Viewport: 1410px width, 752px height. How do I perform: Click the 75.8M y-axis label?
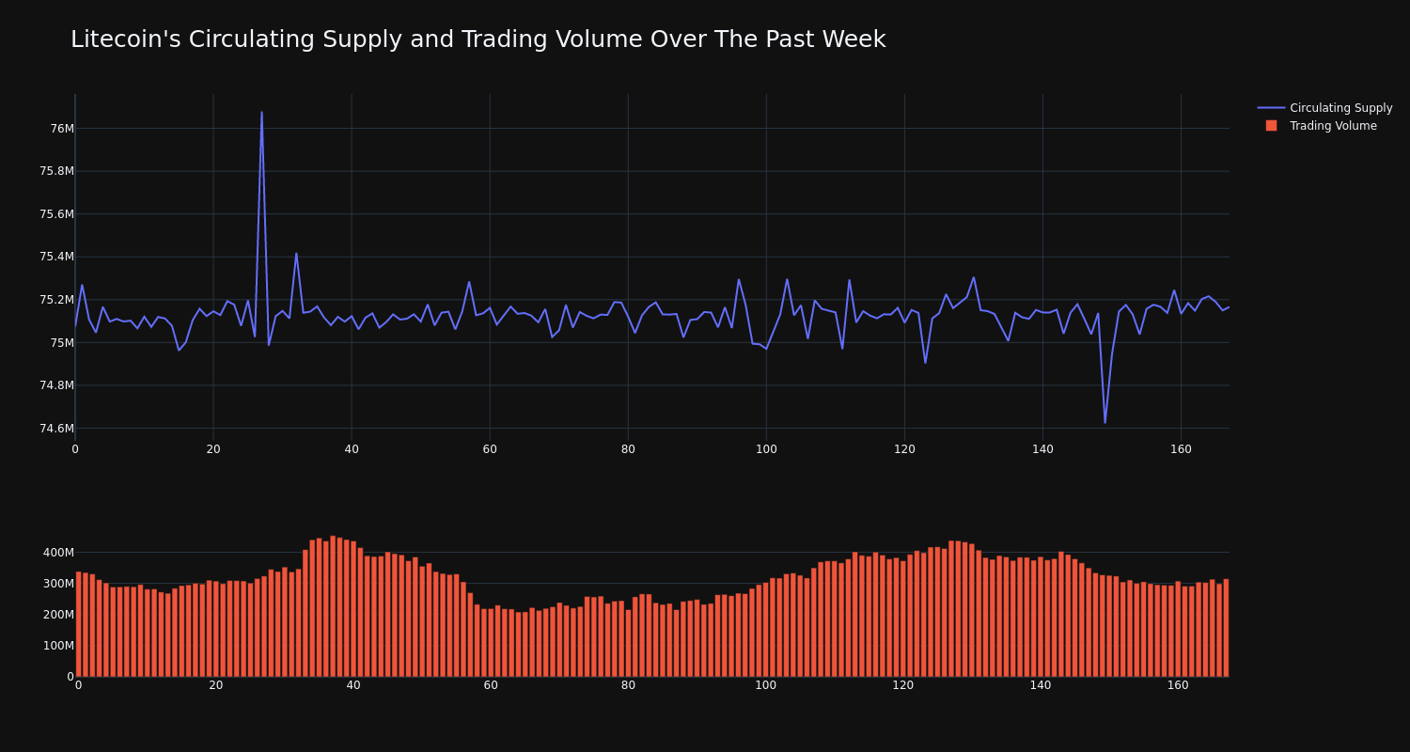coord(56,171)
